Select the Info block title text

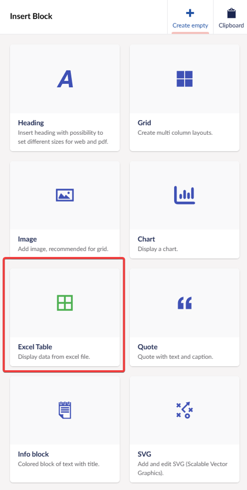point(33,454)
